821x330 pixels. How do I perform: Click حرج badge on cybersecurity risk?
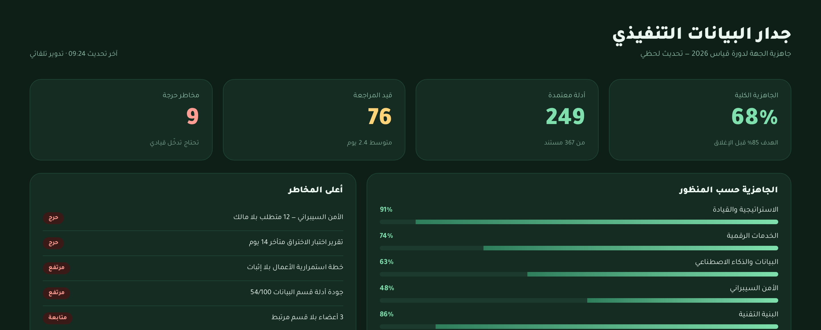point(53,218)
